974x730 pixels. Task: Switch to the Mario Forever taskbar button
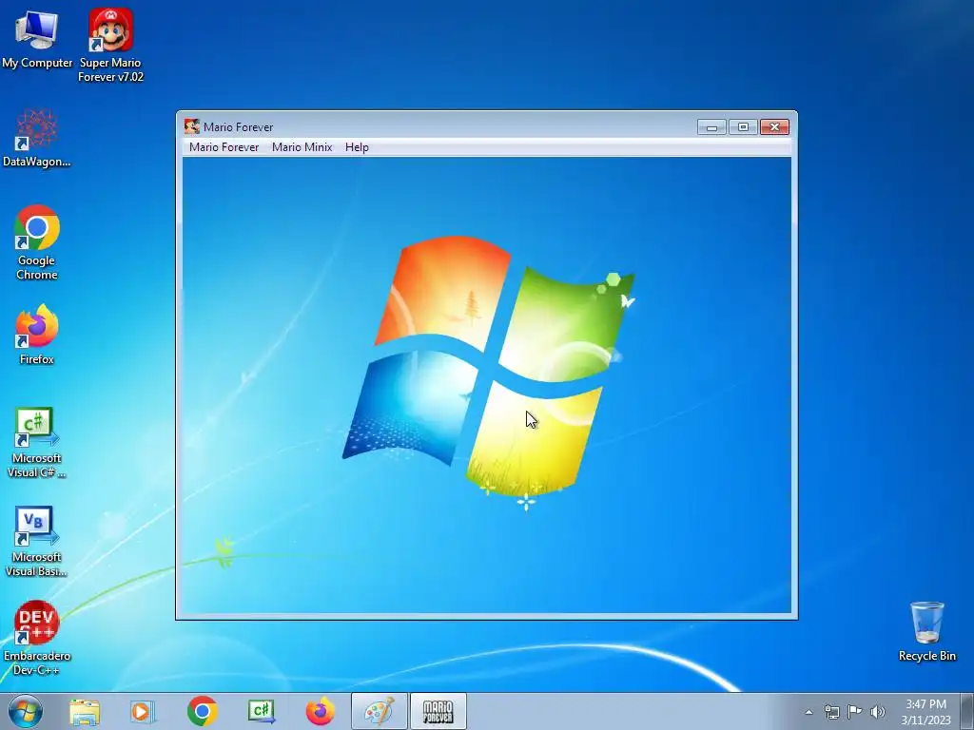(x=438, y=711)
